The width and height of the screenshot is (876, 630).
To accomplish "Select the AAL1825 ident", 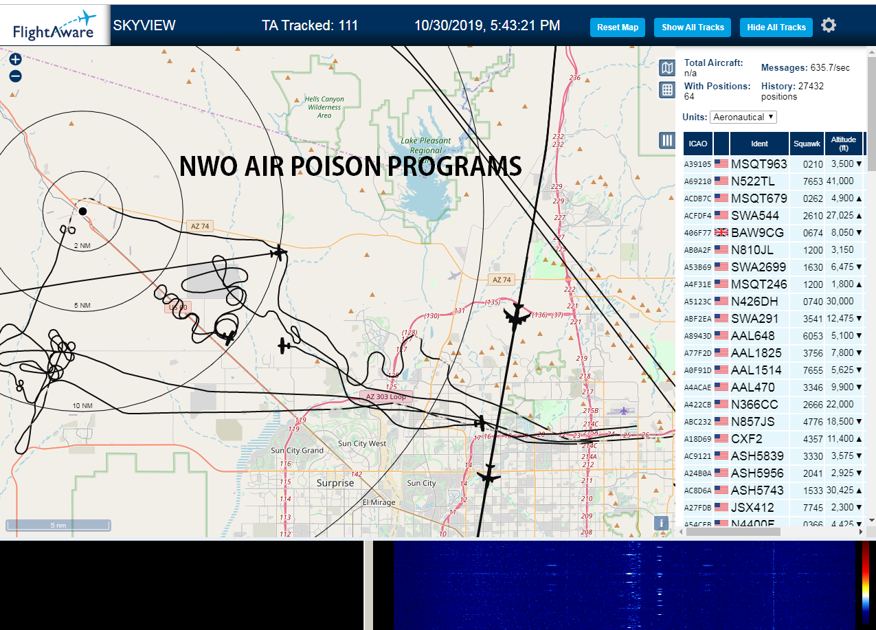I will click(756, 352).
